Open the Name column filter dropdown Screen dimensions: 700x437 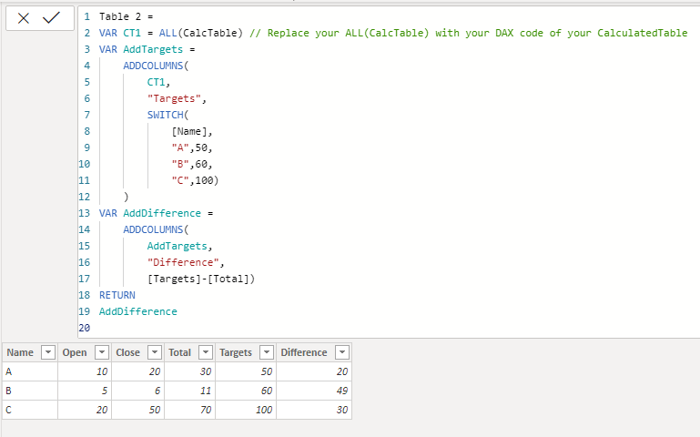click(47, 352)
